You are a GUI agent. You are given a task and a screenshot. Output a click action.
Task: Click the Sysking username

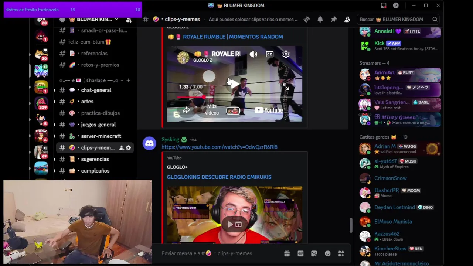tap(170, 140)
